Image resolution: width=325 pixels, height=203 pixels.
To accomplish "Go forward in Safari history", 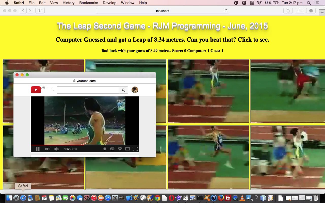I will point(30,11).
